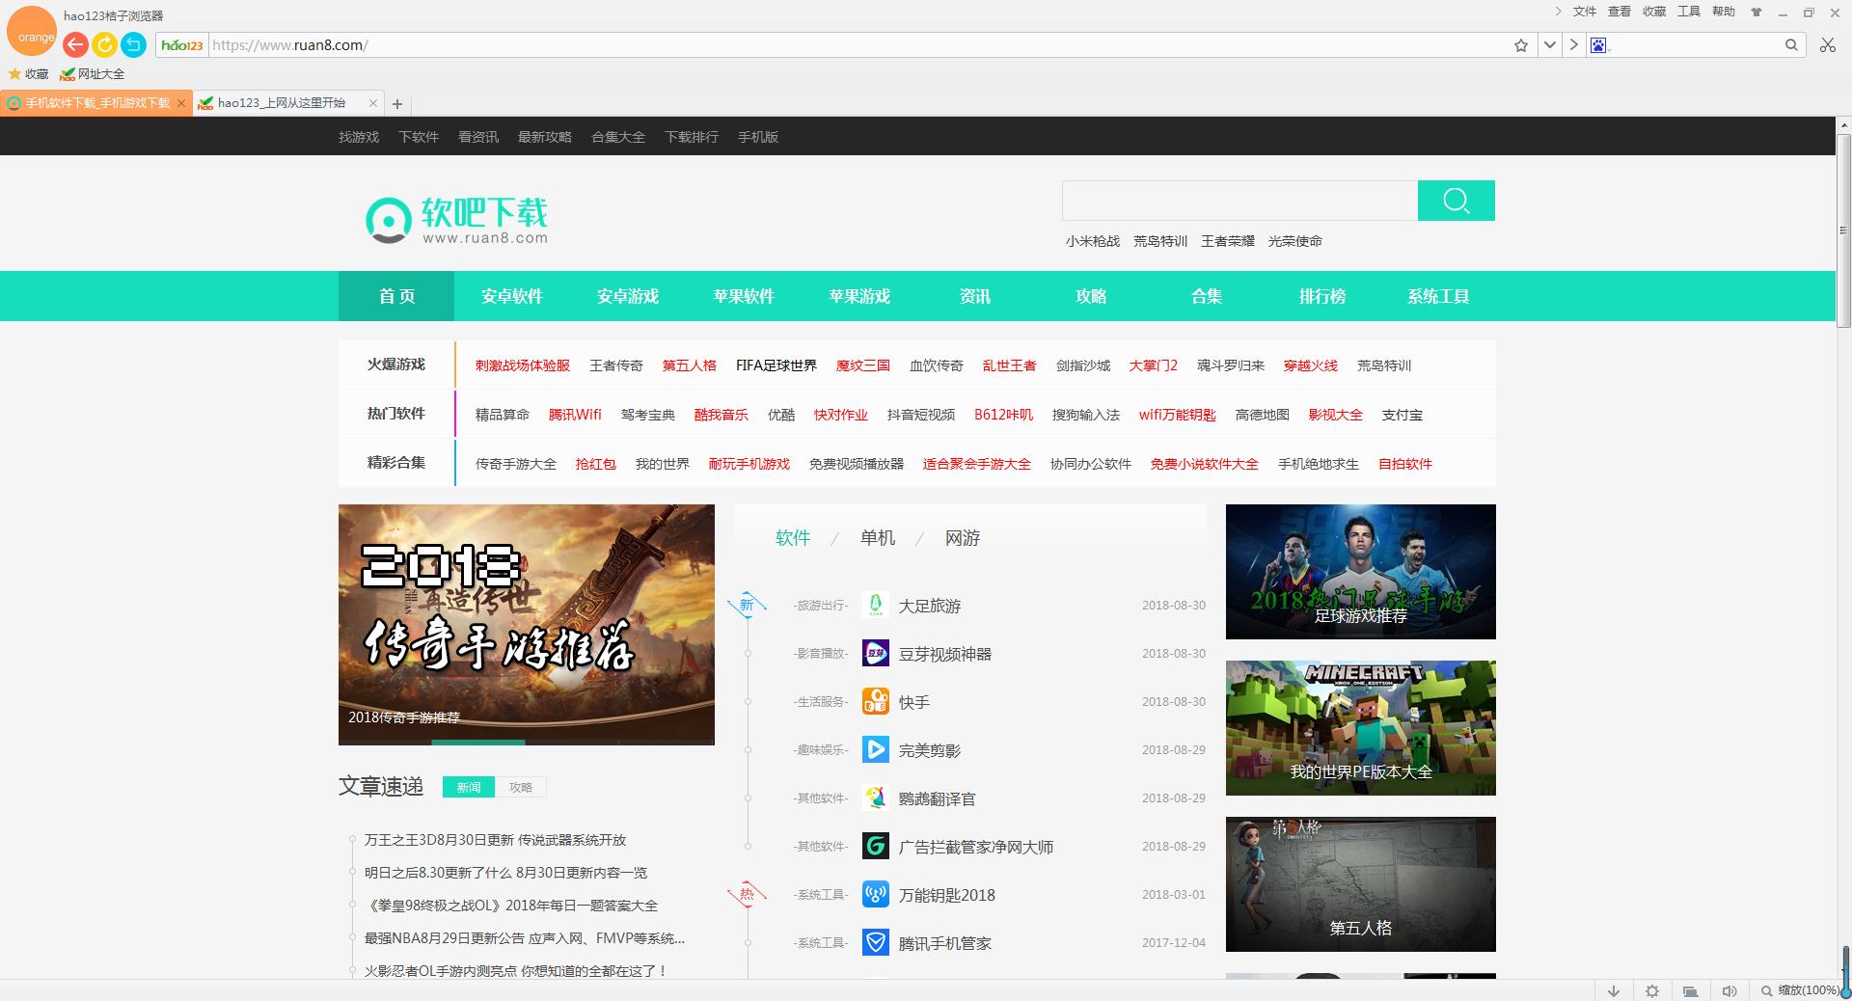1852x1001 pixels.
Task: Open 腾讯Wifi in hot software row
Action: coord(575,415)
